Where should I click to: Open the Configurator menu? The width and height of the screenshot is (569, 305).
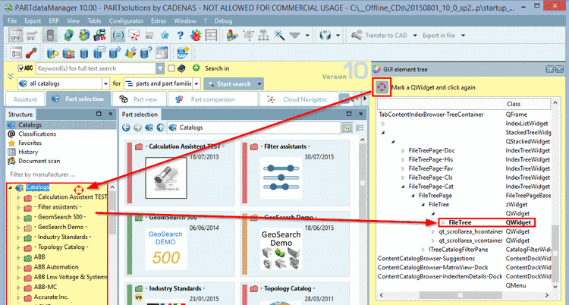(x=126, y=21)
